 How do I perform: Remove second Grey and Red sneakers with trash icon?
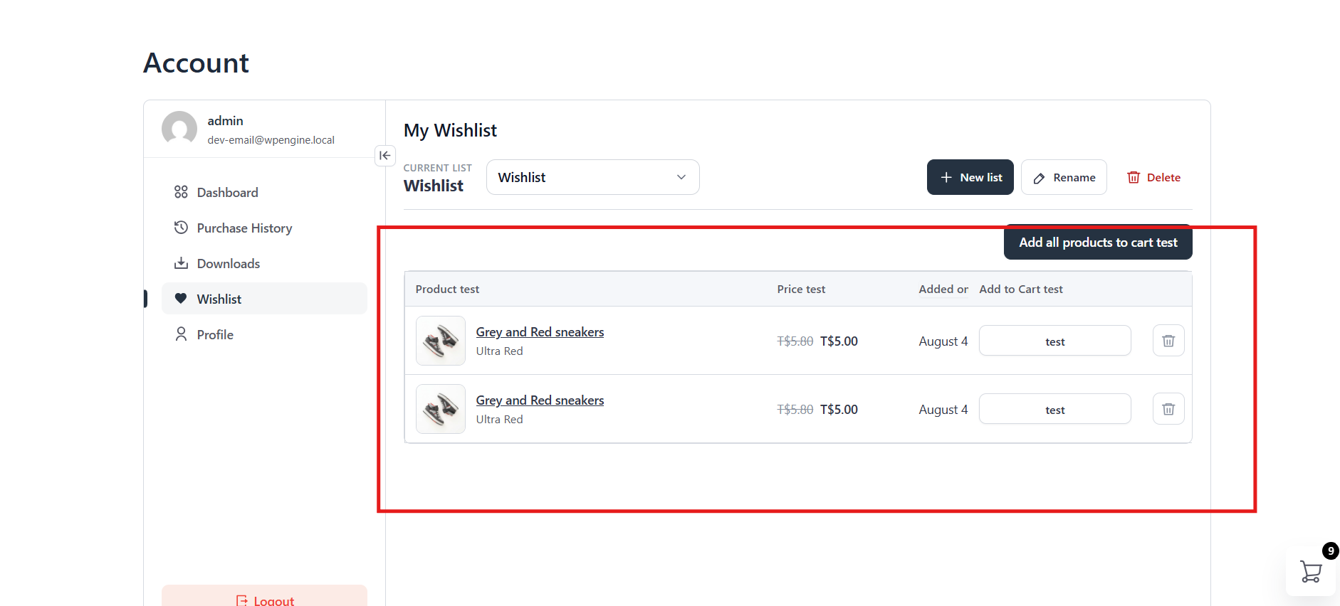point(1168,409)
